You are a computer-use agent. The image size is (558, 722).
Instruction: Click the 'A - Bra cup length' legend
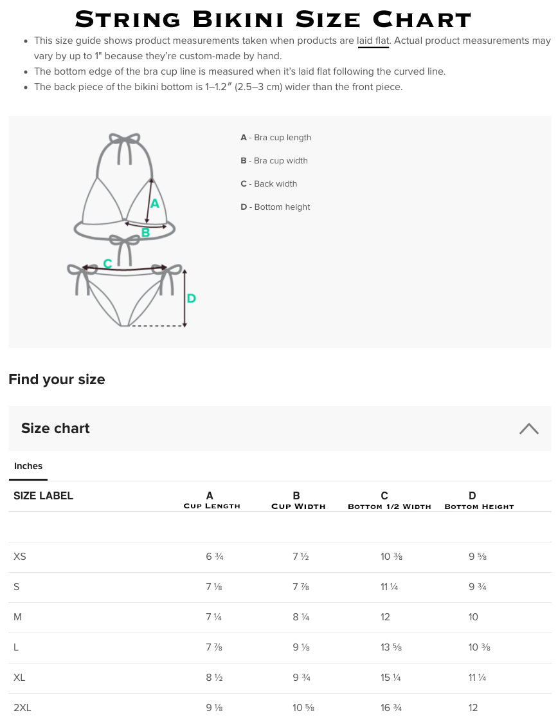point(276,138)
